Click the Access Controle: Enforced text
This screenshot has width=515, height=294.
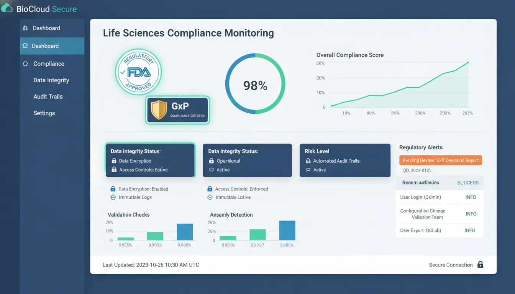[241, 189]
